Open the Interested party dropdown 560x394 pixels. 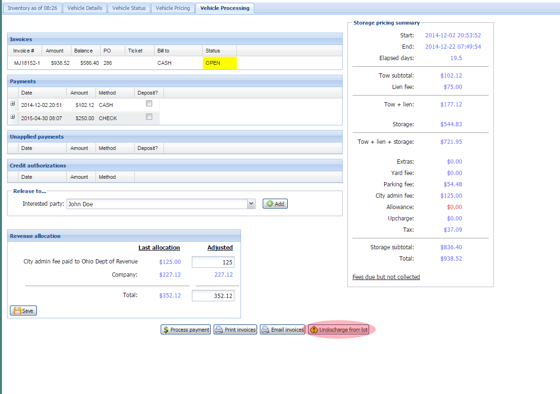pyautogui.click(x=251, y=204)
